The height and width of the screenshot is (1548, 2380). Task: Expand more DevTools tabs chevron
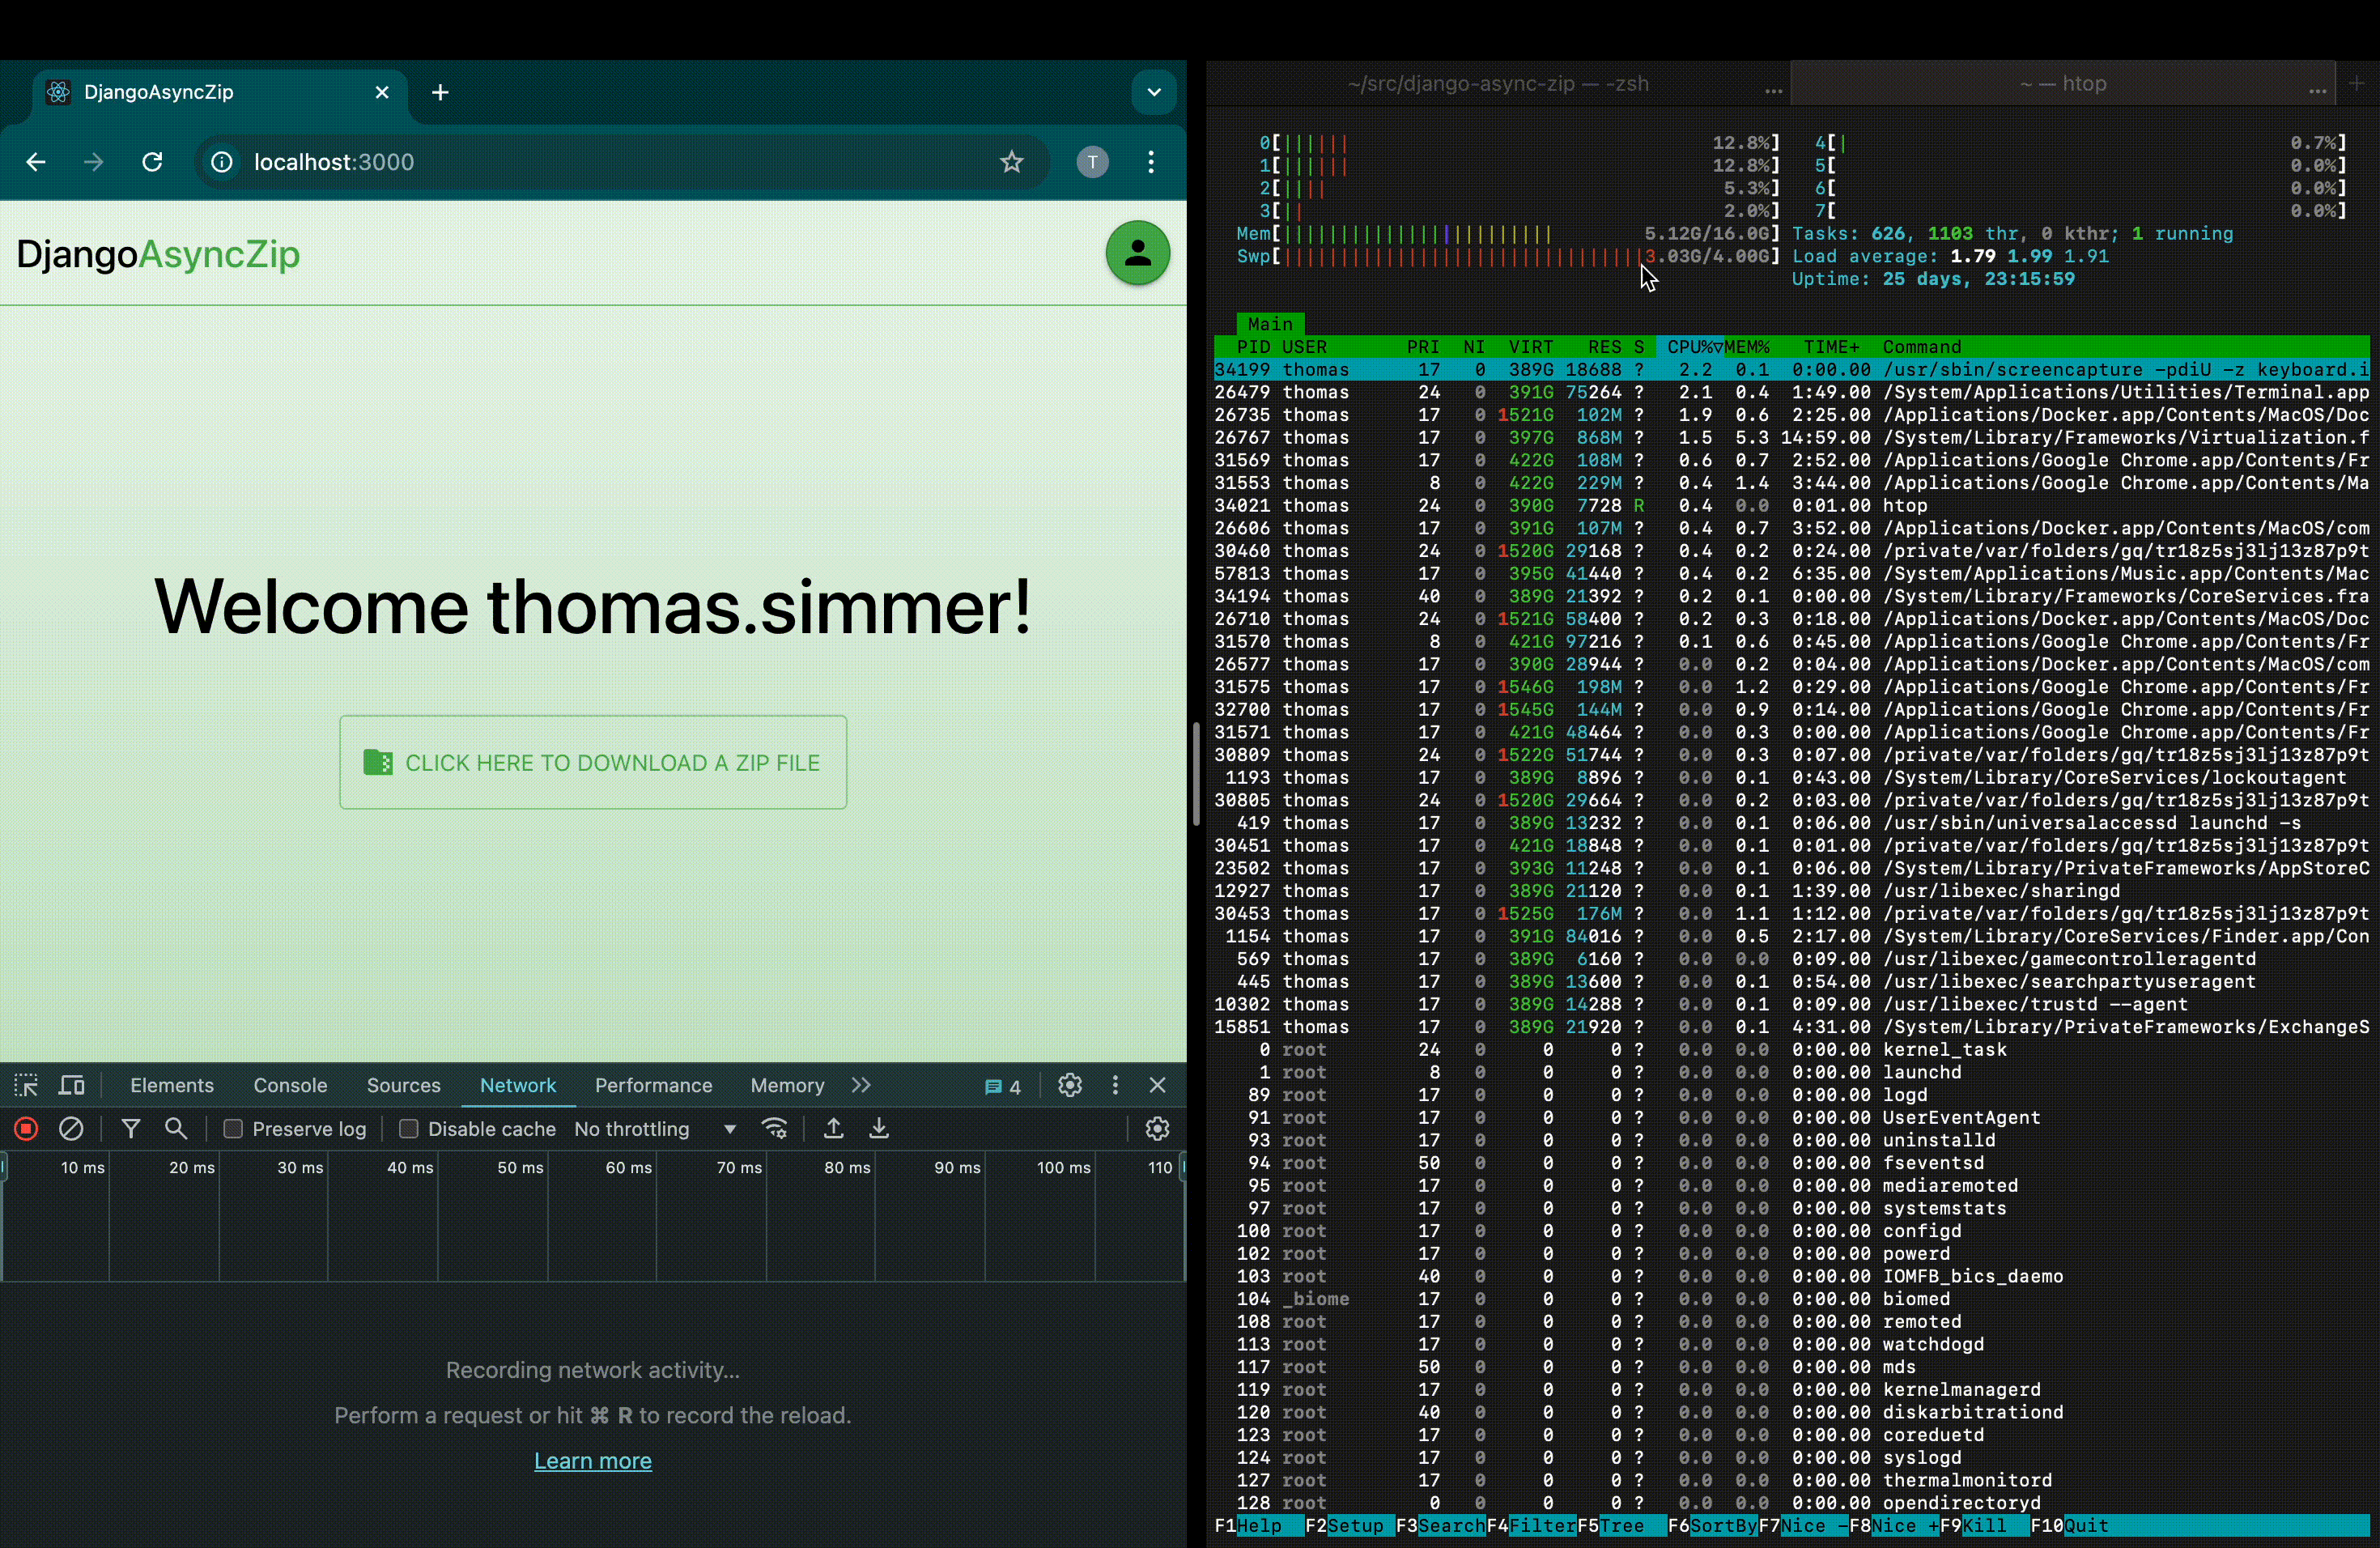(861, 1086)
